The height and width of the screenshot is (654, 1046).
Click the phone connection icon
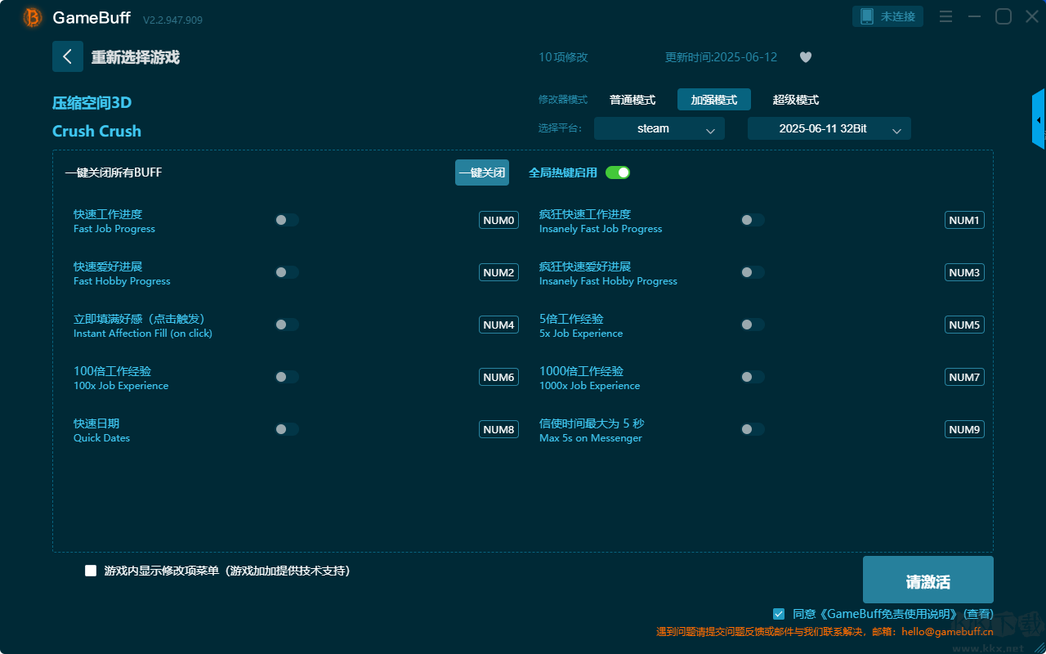867,16
